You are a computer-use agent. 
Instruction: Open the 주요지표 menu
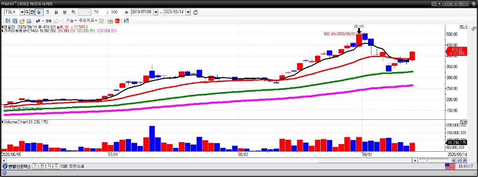coord(88,21)
